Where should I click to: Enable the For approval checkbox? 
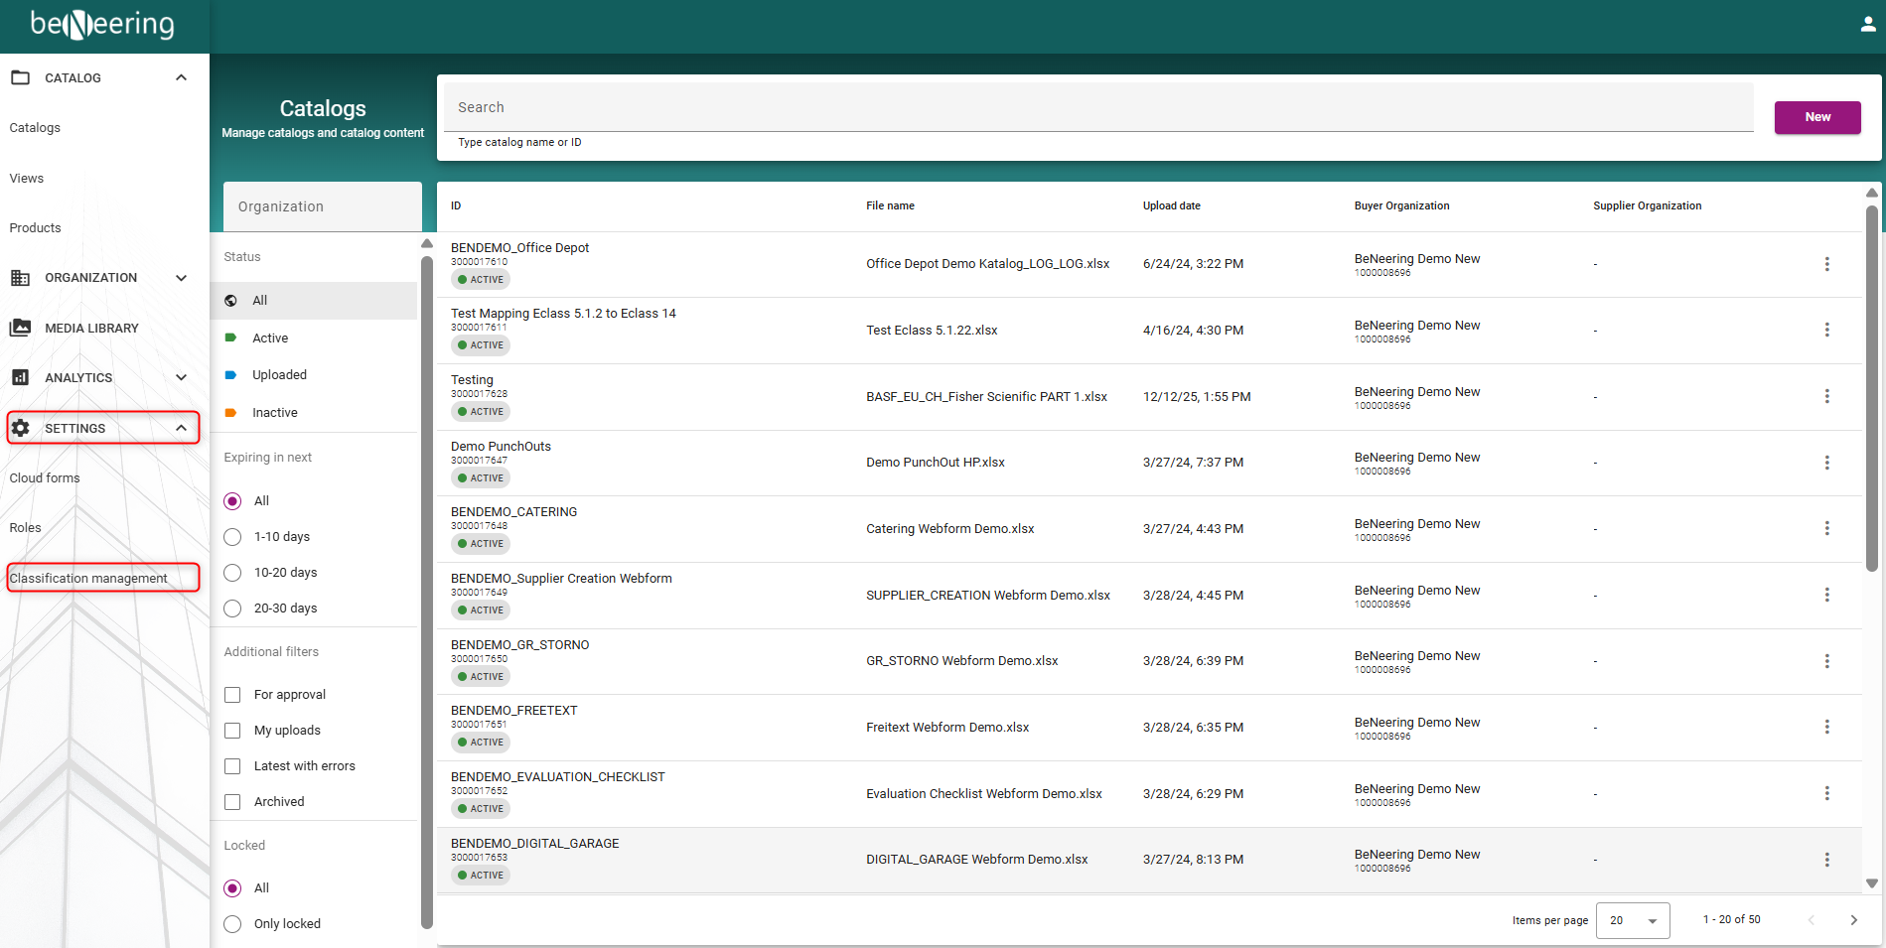(x=232, y=695)
